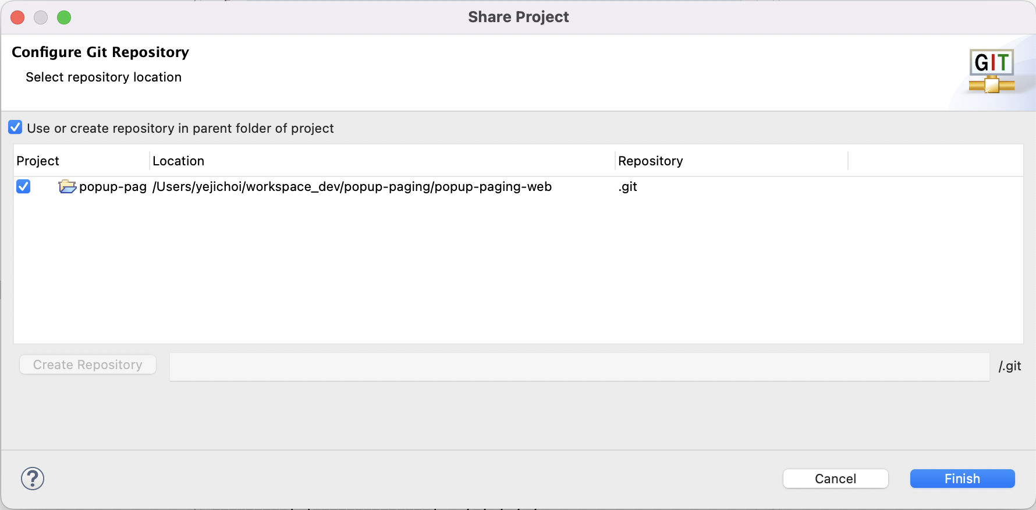Viewport: 1036px width, 510px height.
Task: Toggle the popup-pag project row checkbox
Action: [23, 186]
